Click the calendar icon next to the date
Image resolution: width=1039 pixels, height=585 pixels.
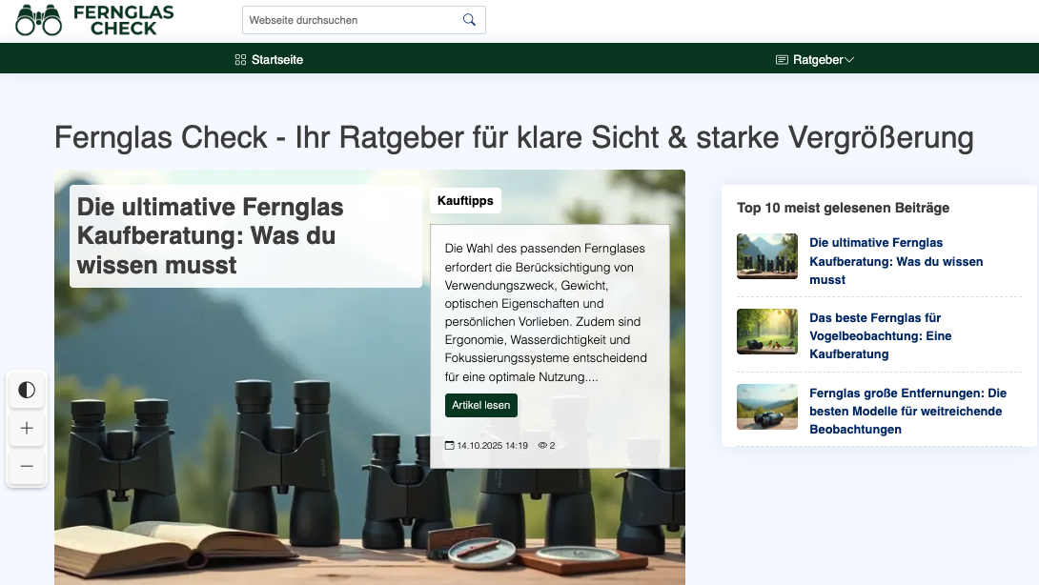[448, 444]
